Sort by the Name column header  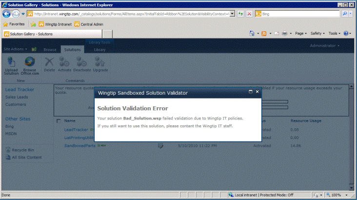tap(70, 120)
